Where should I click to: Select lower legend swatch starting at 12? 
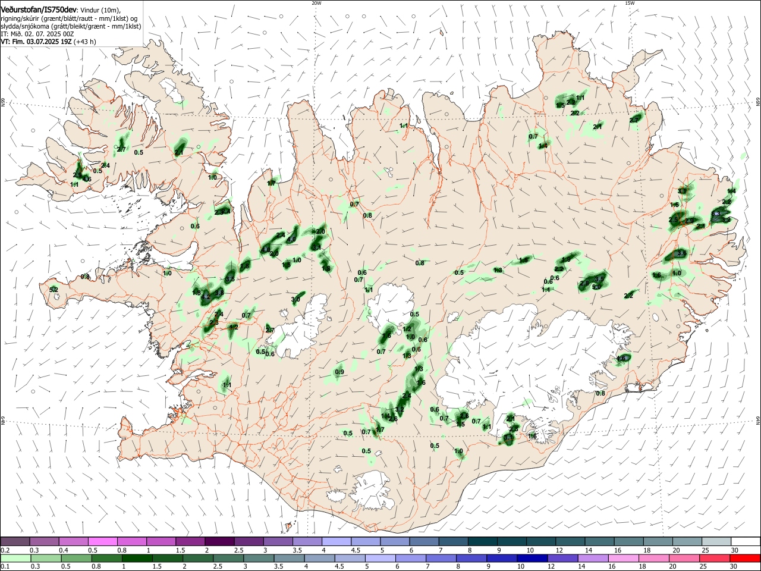click(x=562, y=558)
